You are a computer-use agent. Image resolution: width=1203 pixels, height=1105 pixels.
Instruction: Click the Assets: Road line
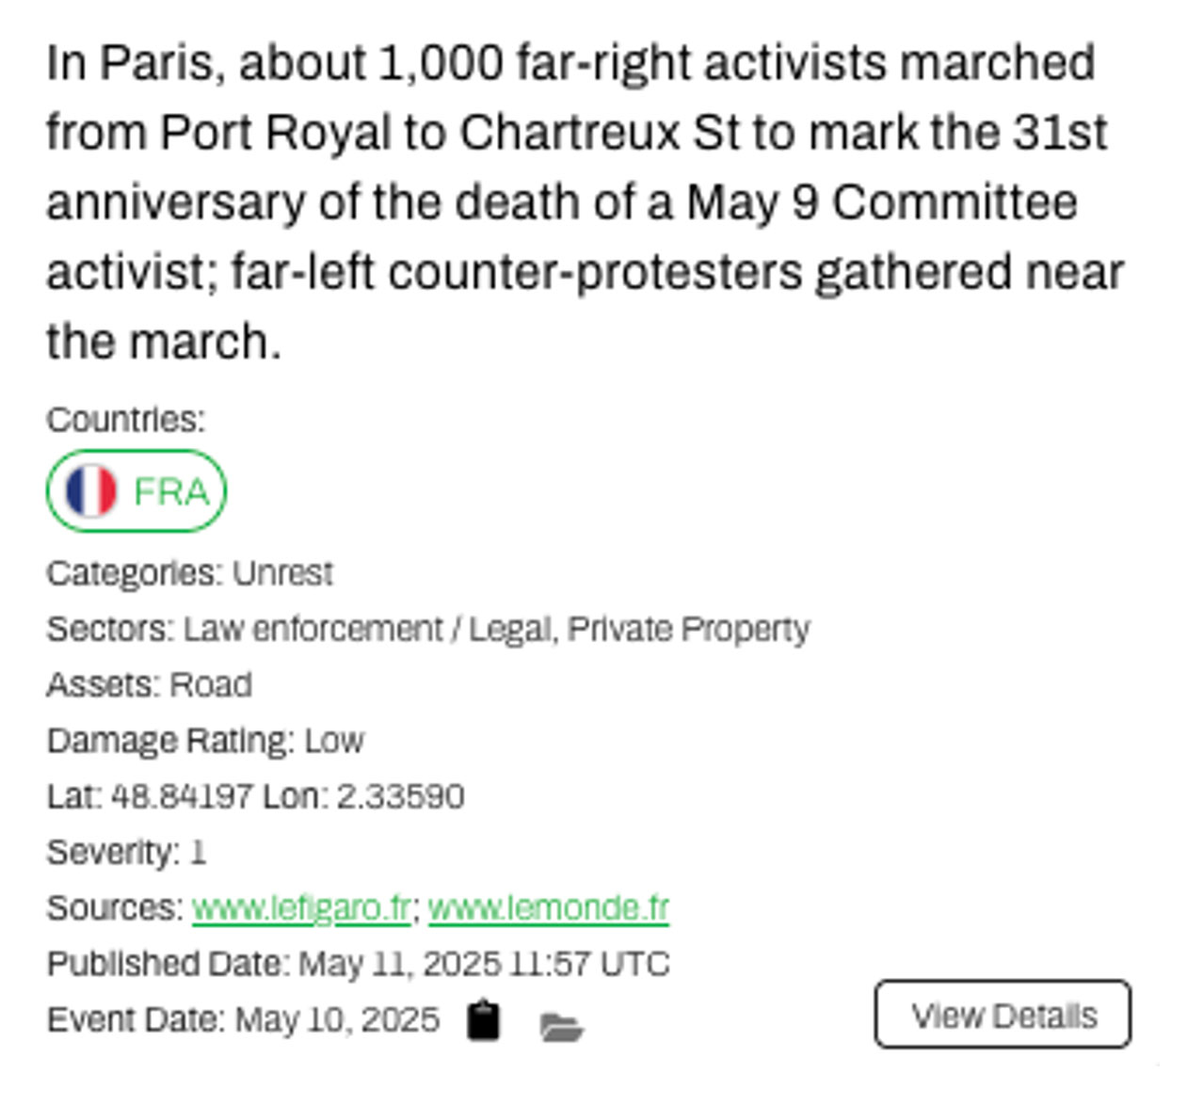tap(149, 684)
